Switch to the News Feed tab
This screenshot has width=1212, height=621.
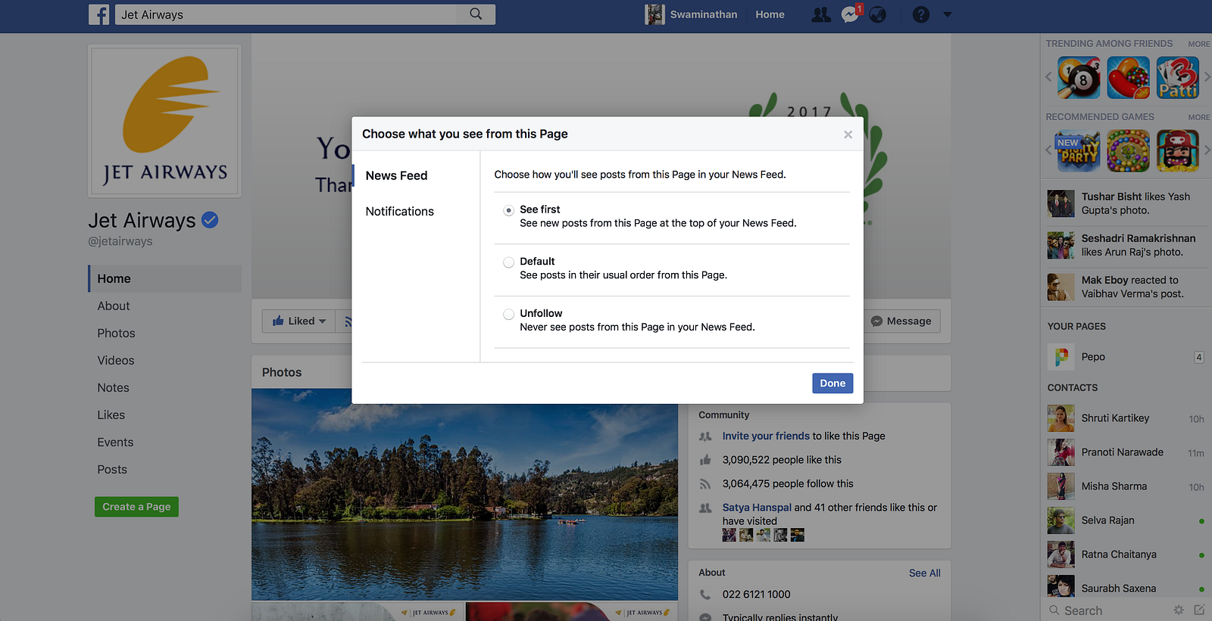(x=396, y=175)
